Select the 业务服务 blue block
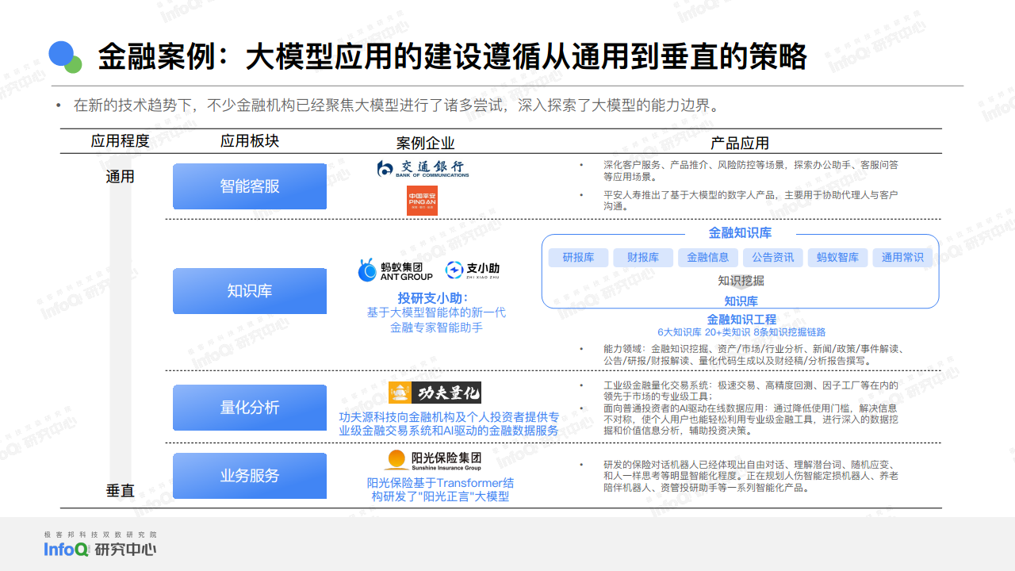 click(250, 476)
